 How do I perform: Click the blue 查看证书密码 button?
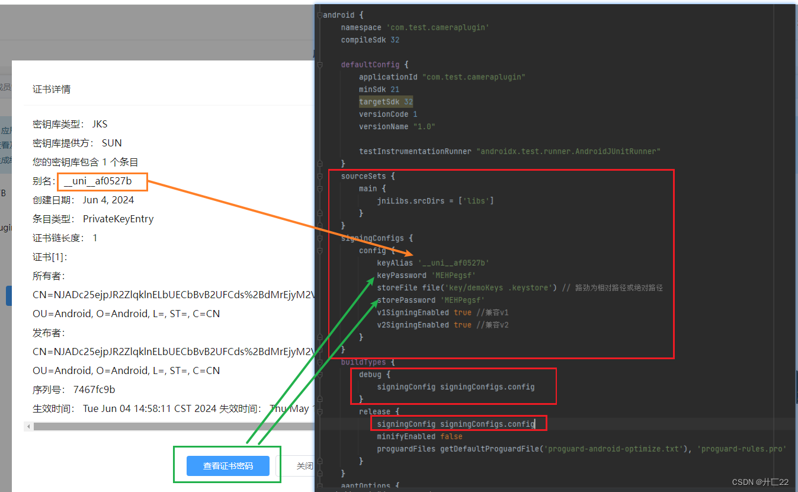pos(227,466)
